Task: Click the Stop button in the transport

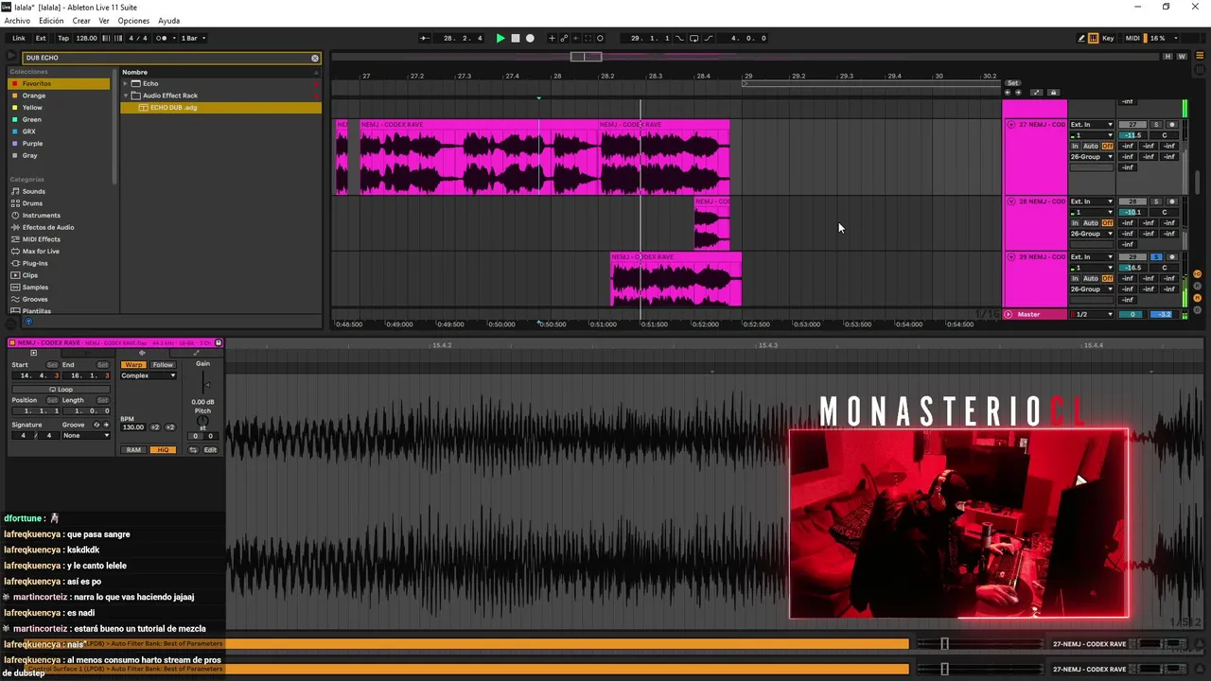Action: (x=516, y=38)
